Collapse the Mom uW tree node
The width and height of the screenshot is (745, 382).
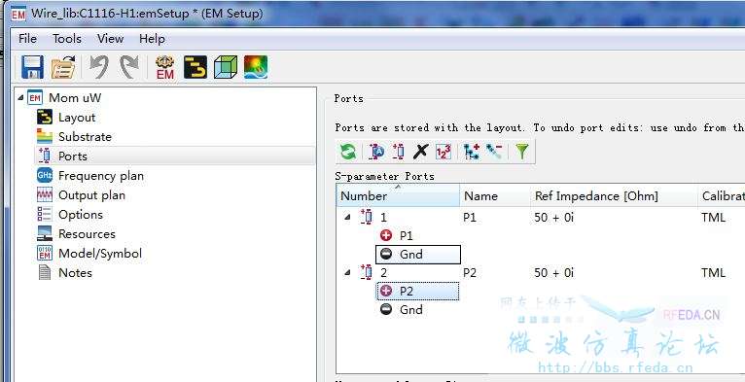point(20,98)
